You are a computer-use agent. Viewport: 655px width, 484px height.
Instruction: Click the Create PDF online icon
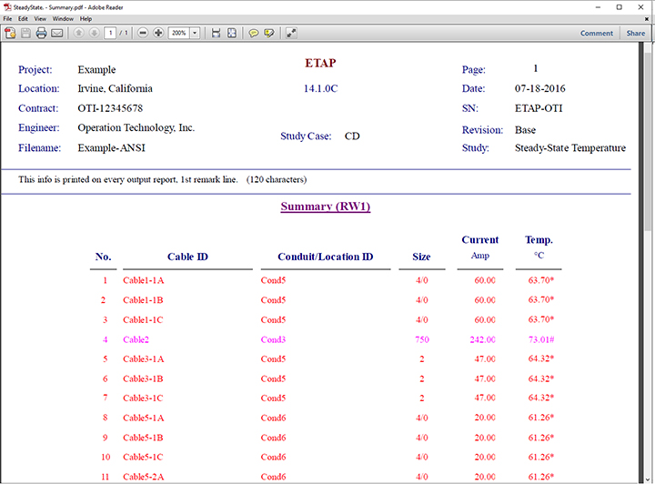10,33
